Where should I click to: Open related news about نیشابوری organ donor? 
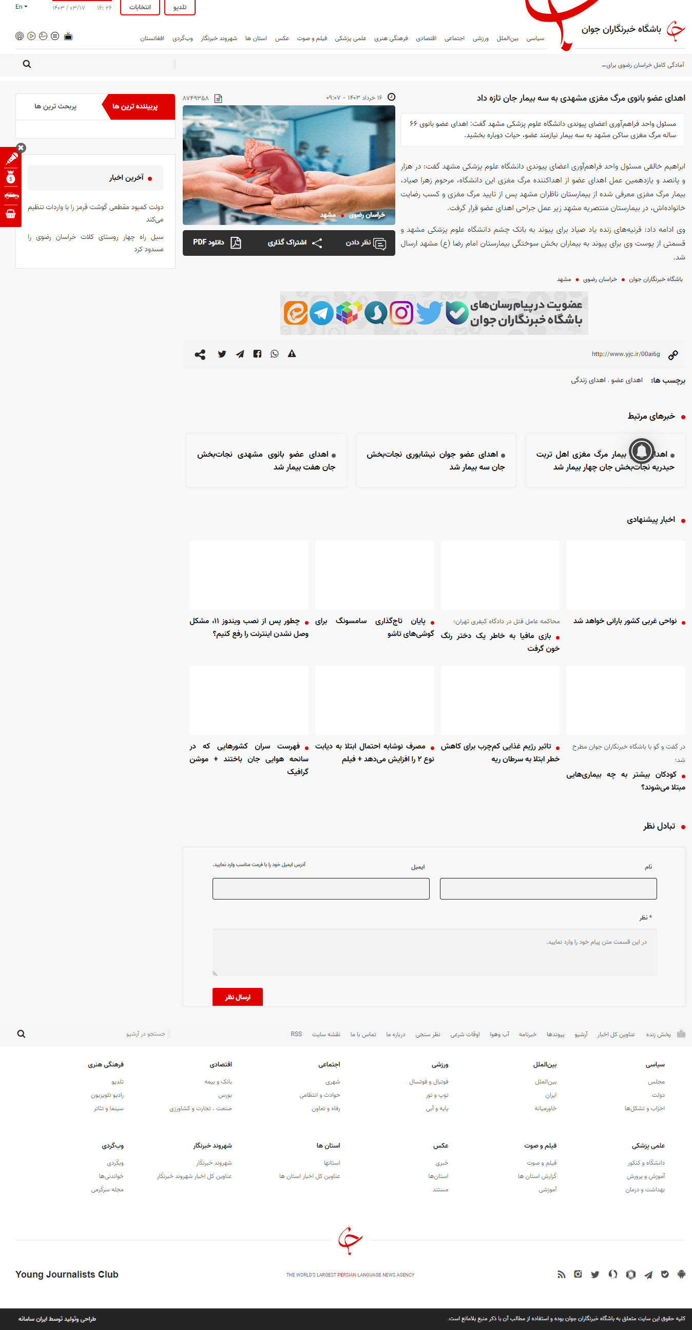click(435, 461)
